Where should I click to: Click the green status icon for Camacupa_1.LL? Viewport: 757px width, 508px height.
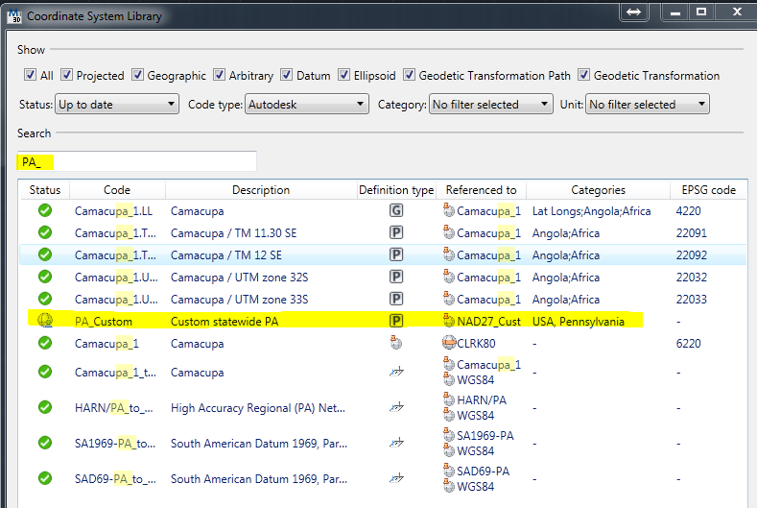click(x=44, y=210)
